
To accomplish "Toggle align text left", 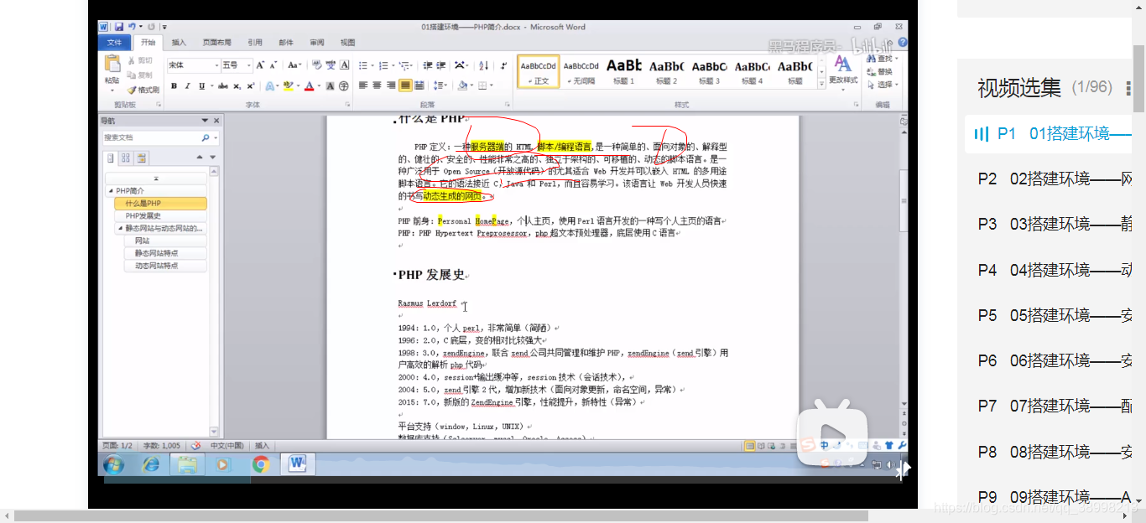I will click(x=362, y=85).
